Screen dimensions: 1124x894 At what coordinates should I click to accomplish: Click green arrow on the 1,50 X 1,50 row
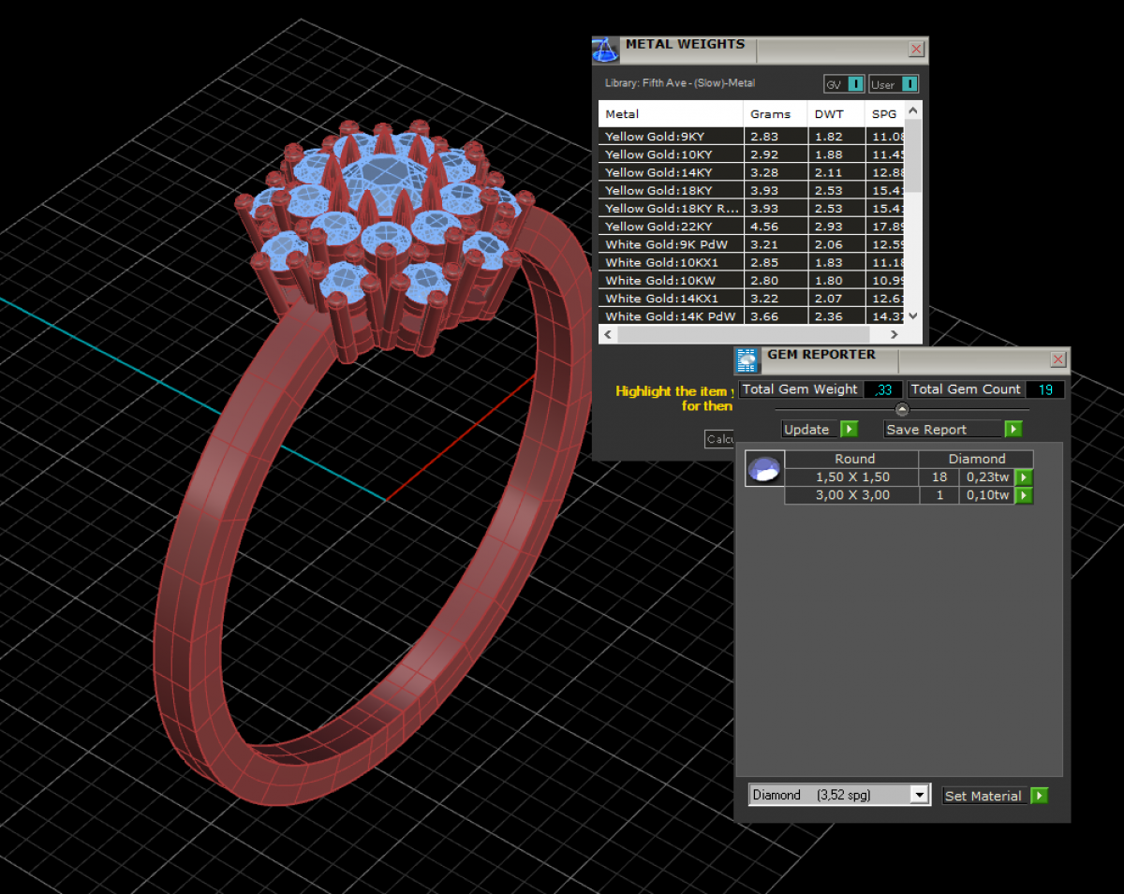pyautogui.click(x=1024, y=477)
